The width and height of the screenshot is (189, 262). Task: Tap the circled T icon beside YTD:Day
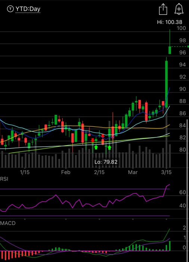point(10,9)
